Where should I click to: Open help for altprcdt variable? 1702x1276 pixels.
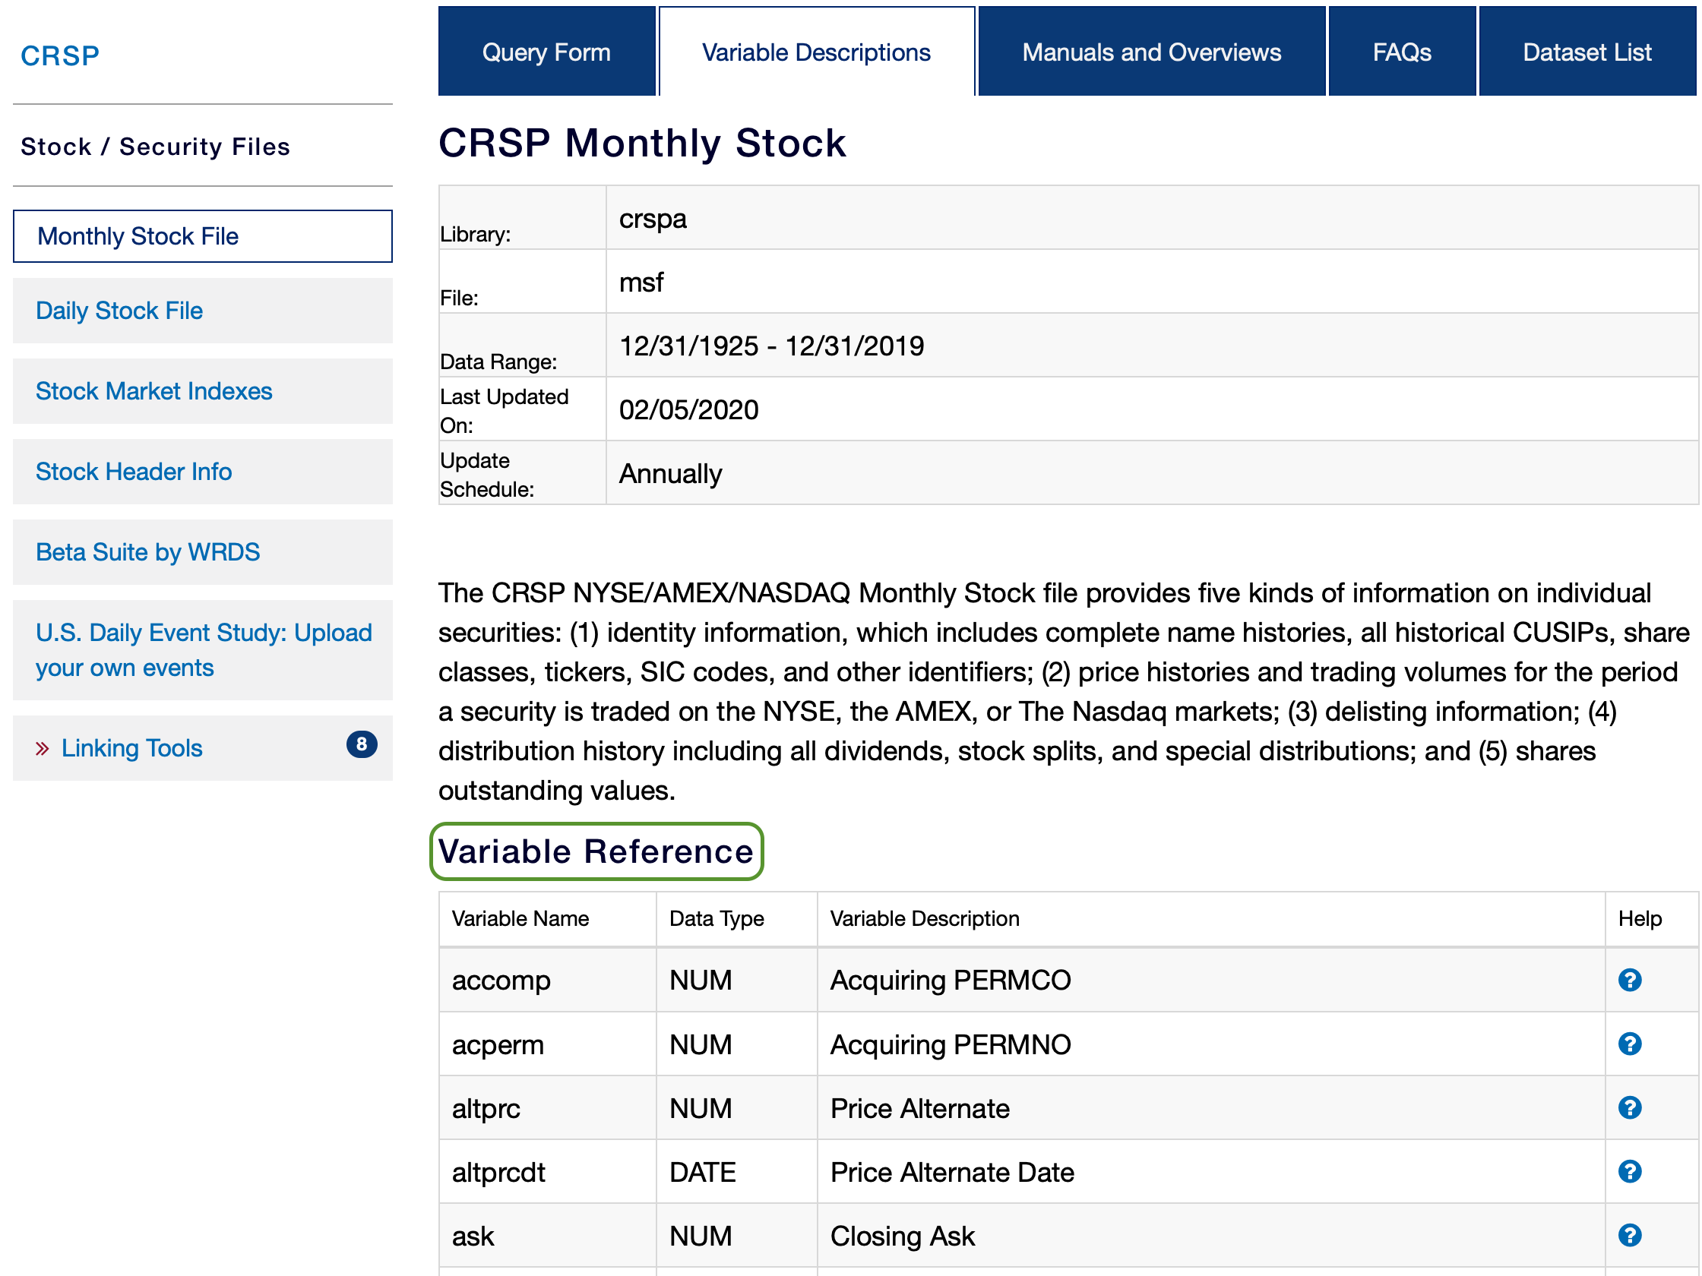pos(1630,1171)
